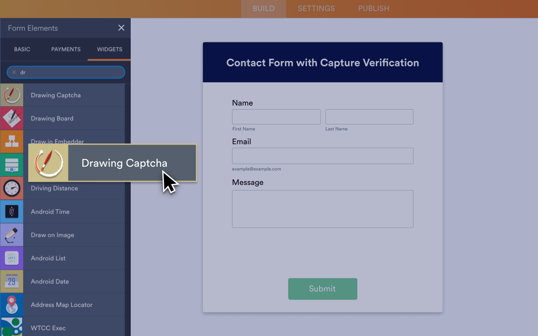This screenshot has height=336, width=538.
Task: Select the Android Time widget icon
Action: tap(12, 211)
